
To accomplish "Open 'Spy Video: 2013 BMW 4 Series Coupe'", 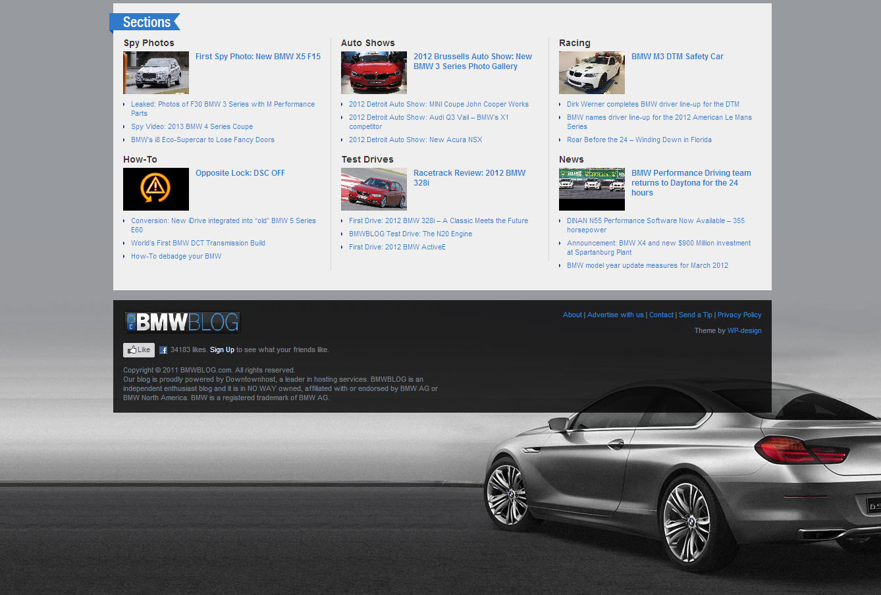I will tap(192, 126).
